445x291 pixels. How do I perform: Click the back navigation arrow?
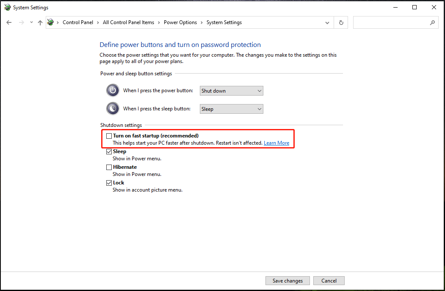coord(9,22)
